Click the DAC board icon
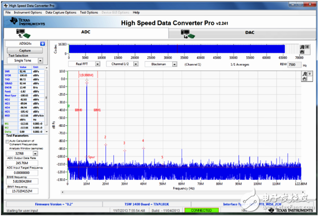 (188, 34)
